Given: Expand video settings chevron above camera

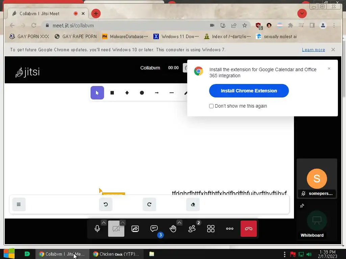Looking at the screenshot, I should [x=123, y=223].
